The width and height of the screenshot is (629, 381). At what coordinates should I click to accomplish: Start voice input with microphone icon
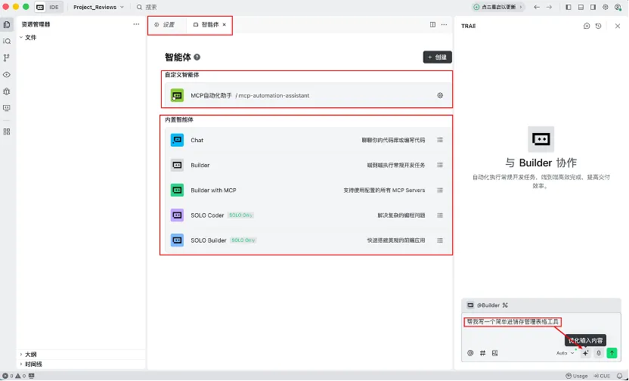(x=599, y=353)
